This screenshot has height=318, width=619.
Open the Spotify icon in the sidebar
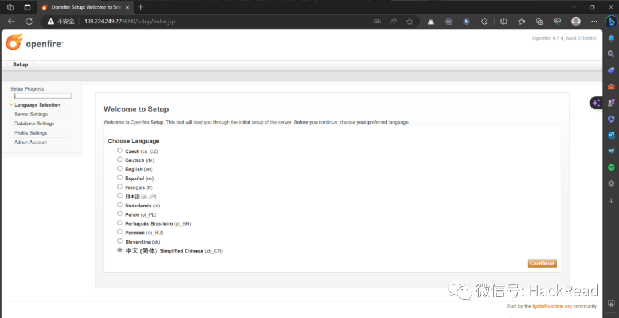click(611, 167)
